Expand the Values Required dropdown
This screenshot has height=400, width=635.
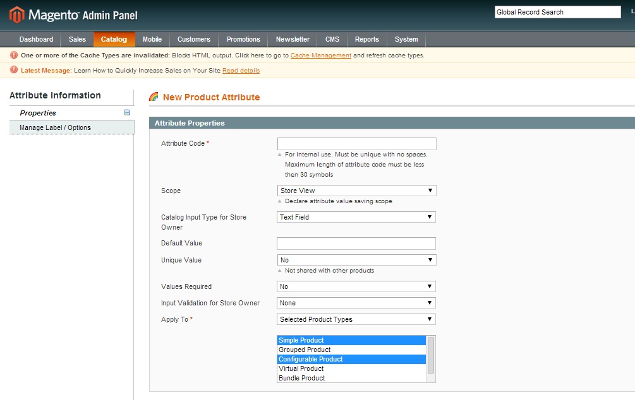[x=356, y=286]
